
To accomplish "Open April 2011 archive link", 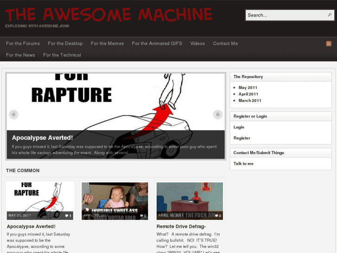I will [248, 94].
